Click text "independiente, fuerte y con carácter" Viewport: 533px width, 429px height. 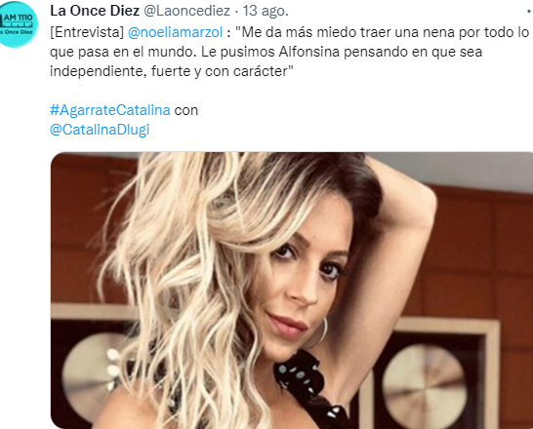click(172, 71)
